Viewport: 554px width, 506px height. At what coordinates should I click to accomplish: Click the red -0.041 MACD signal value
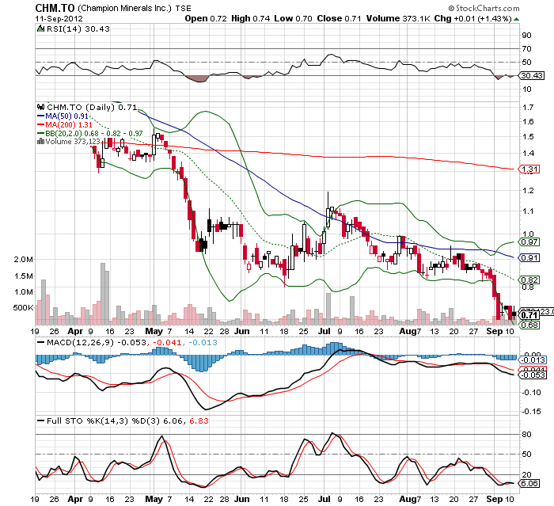point(166,343)
